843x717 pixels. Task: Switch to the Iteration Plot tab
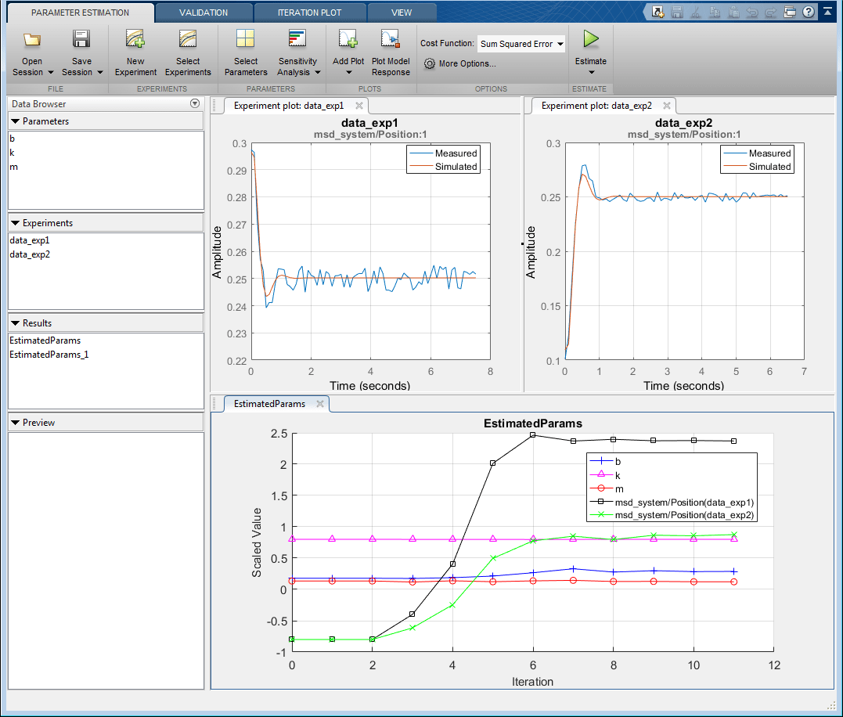(310, 13)
